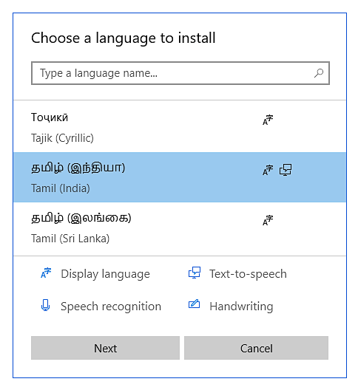This screenshot has height=390, width=358.
Task: Click the Text-to-speech legend icon
Action: click(195, 273)
